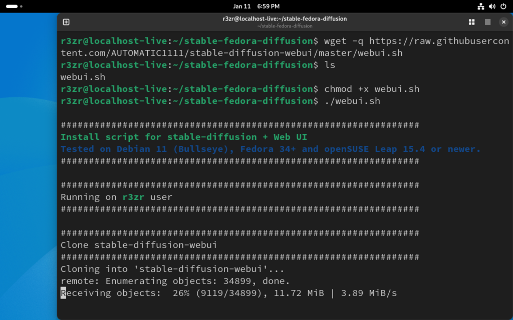
Task: Click the terminal title r3zr@localhost-live
Action: pyautogui.click(x=285, y=18)
